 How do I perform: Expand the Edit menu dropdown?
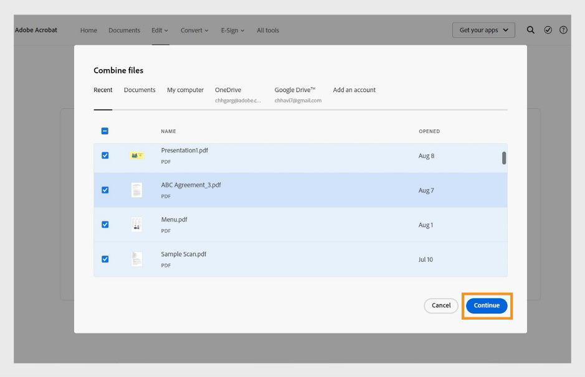[159, 30]
